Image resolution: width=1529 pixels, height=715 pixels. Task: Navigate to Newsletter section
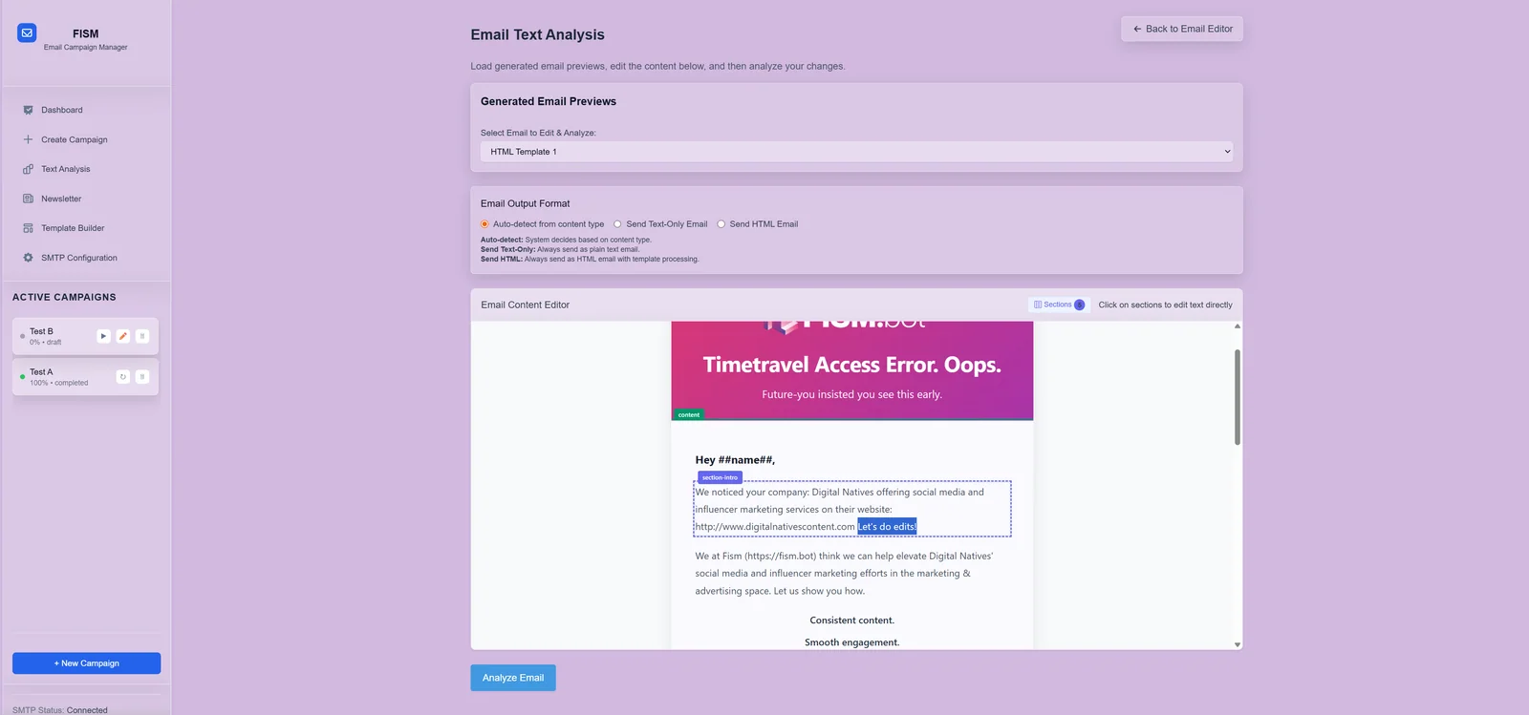[61, 199]
